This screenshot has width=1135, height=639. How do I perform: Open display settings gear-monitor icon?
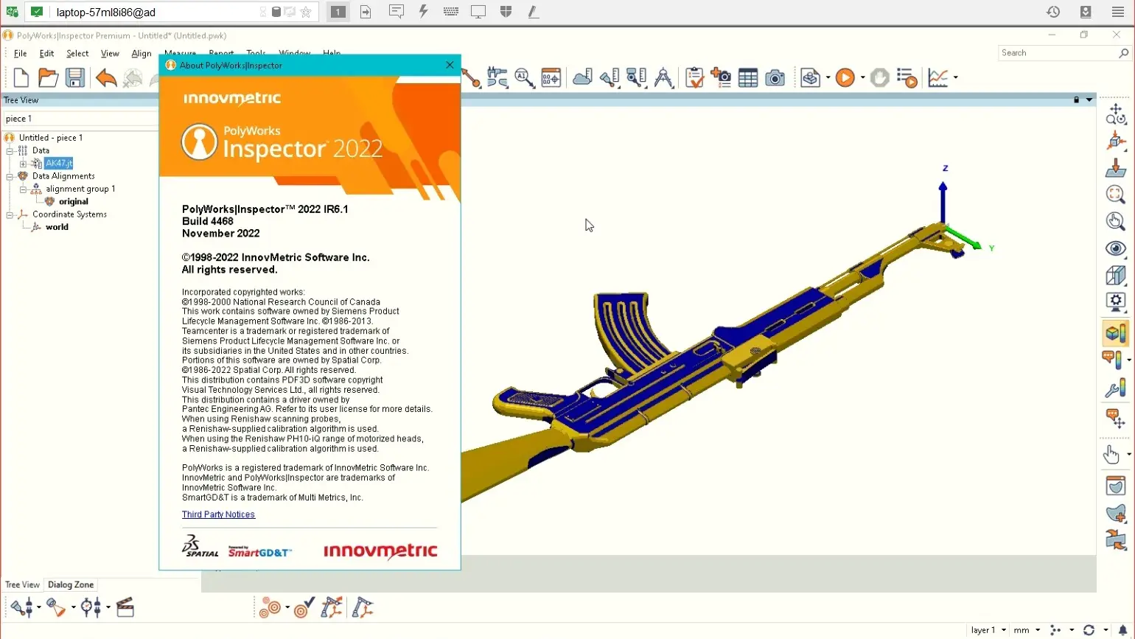coord(1116,301)
